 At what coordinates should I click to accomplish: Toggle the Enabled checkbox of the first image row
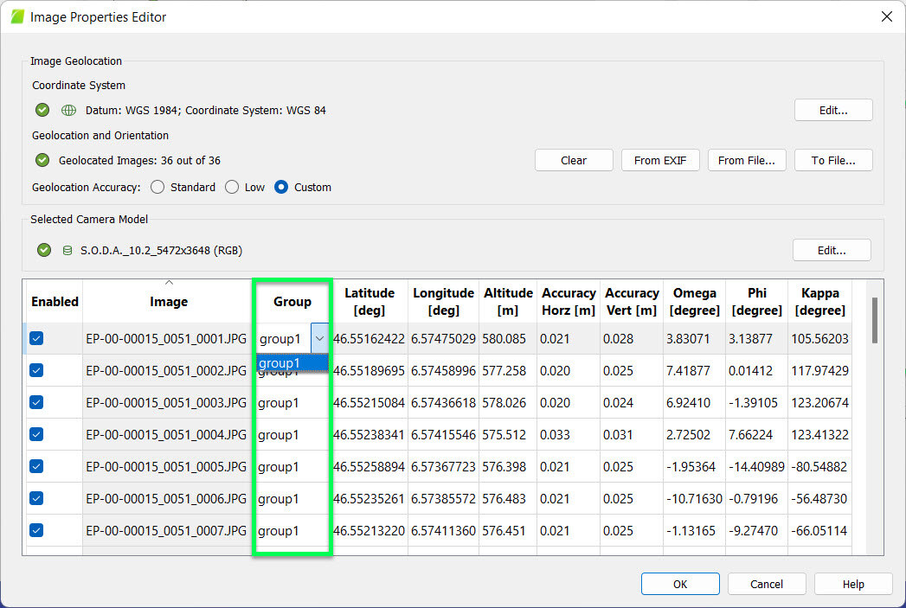[x=35, y=339]
